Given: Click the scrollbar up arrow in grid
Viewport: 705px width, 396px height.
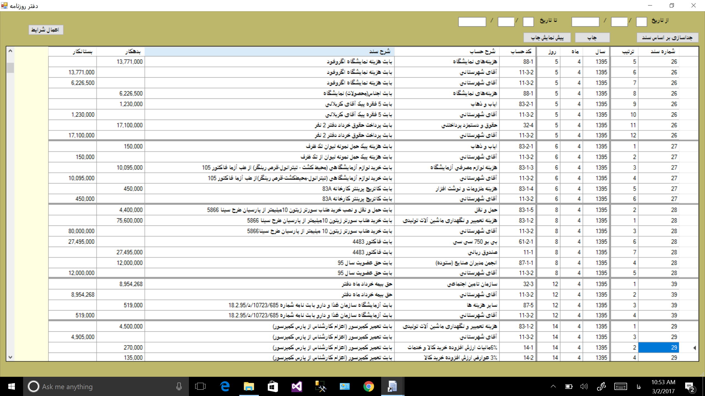Looking at the screenshot, I should click(x=10, y=51).
